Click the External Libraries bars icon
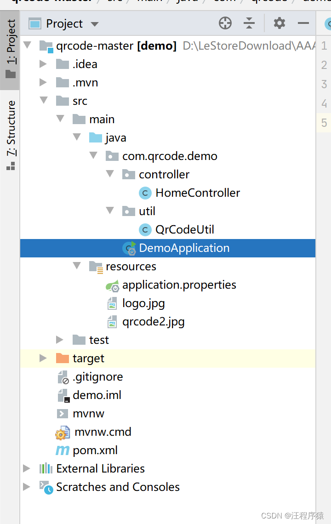Viewport: 331px width, 524px height. point(46,468)
